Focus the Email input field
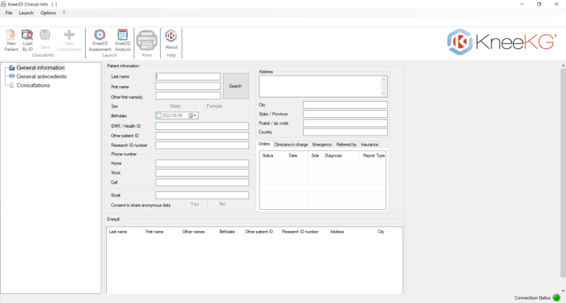Screen dimensions: 566x303 tap(202, 195)
